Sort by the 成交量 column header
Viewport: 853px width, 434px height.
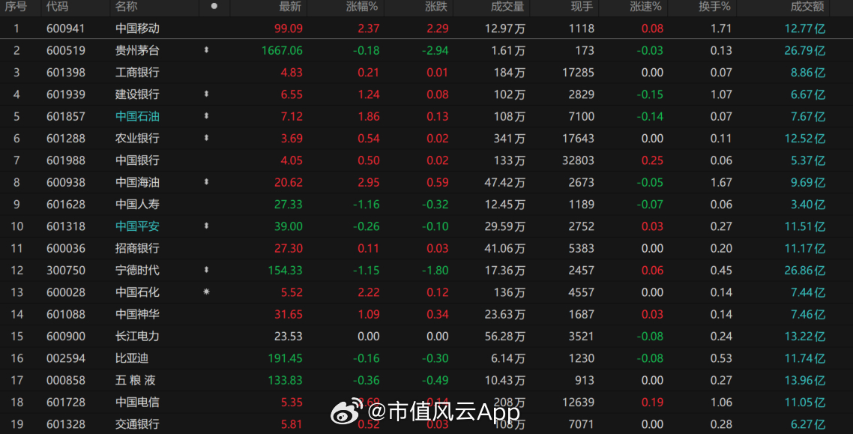click(507, 7)
